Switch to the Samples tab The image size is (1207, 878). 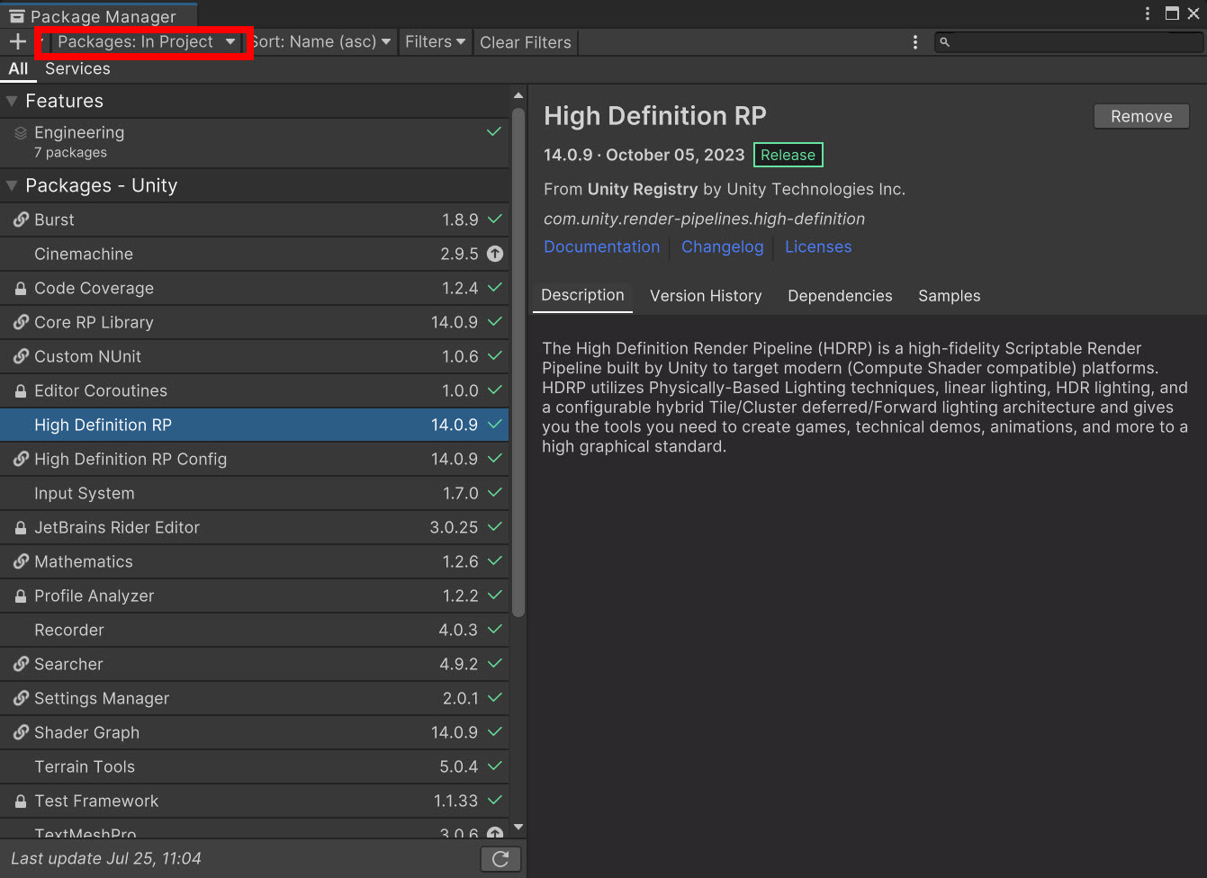[949, 296]
